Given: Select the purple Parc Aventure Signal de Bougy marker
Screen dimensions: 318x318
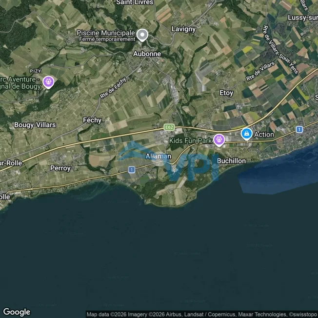Looking at the screenshot, I should 48,82.
